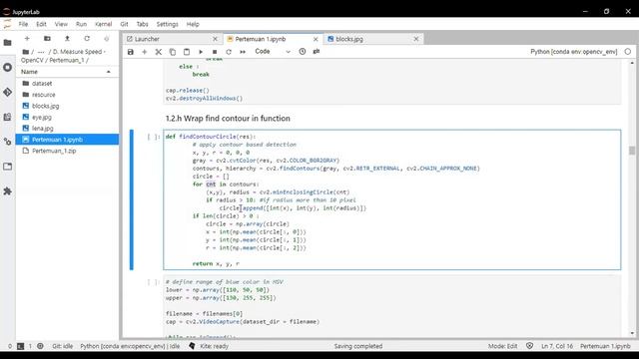This screenshot has width=639, height=359.
Task: Close the Launcher tab
Action: pyautogui.click(x=215, y=39)
